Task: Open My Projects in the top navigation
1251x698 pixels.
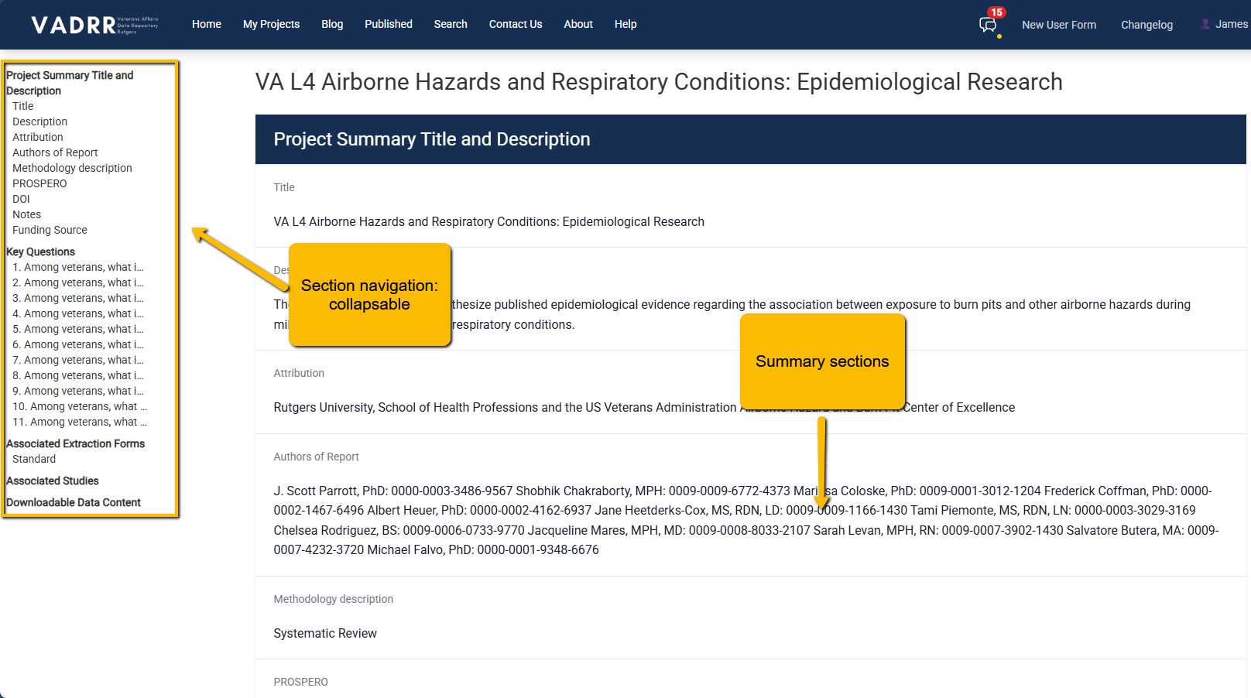Action: [x=271, y=24]
